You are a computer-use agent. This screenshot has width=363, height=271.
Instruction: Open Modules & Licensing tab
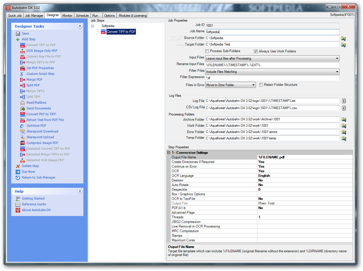pyautogui.click(x=132, y=16)
